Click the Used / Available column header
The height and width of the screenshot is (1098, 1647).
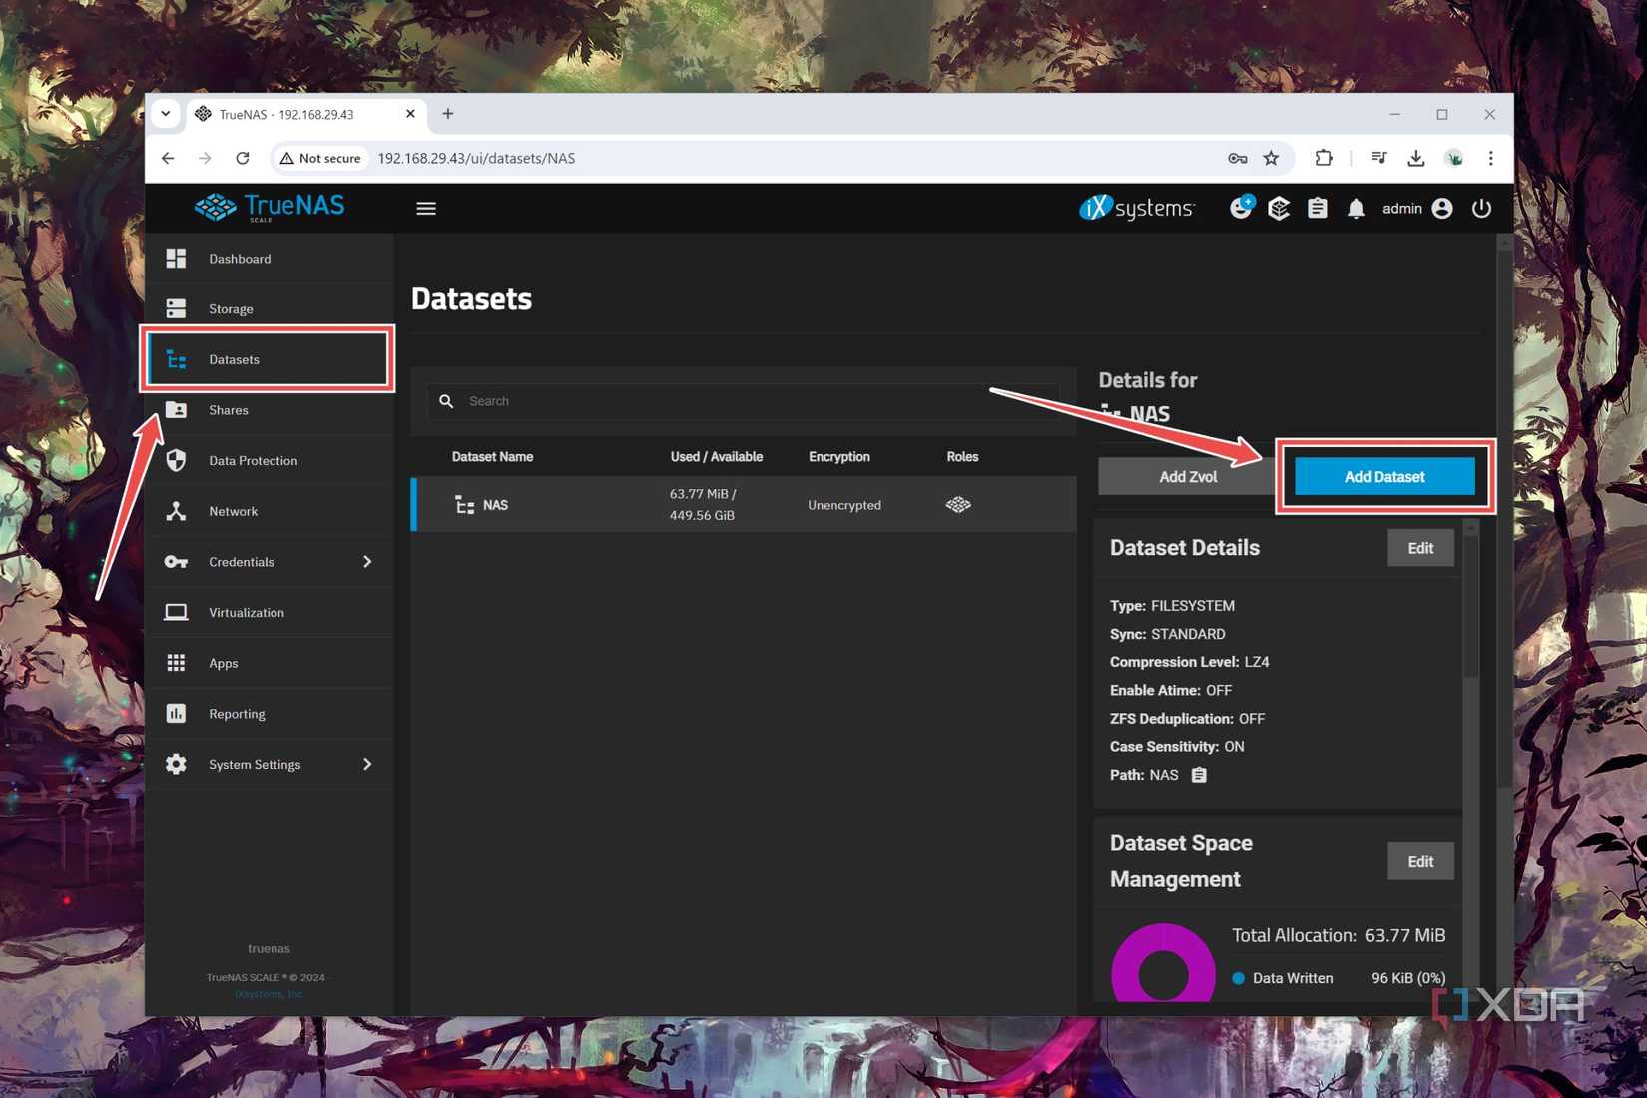click(x=716, y=457)
